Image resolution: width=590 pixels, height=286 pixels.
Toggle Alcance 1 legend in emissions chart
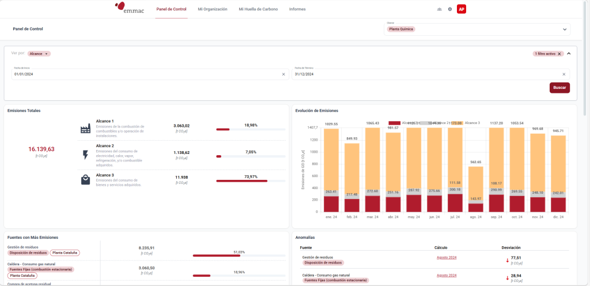click(395, 123)
